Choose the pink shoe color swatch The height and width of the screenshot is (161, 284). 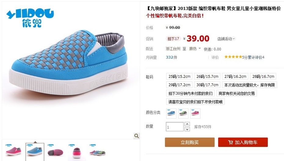click(x=195, y=114)
